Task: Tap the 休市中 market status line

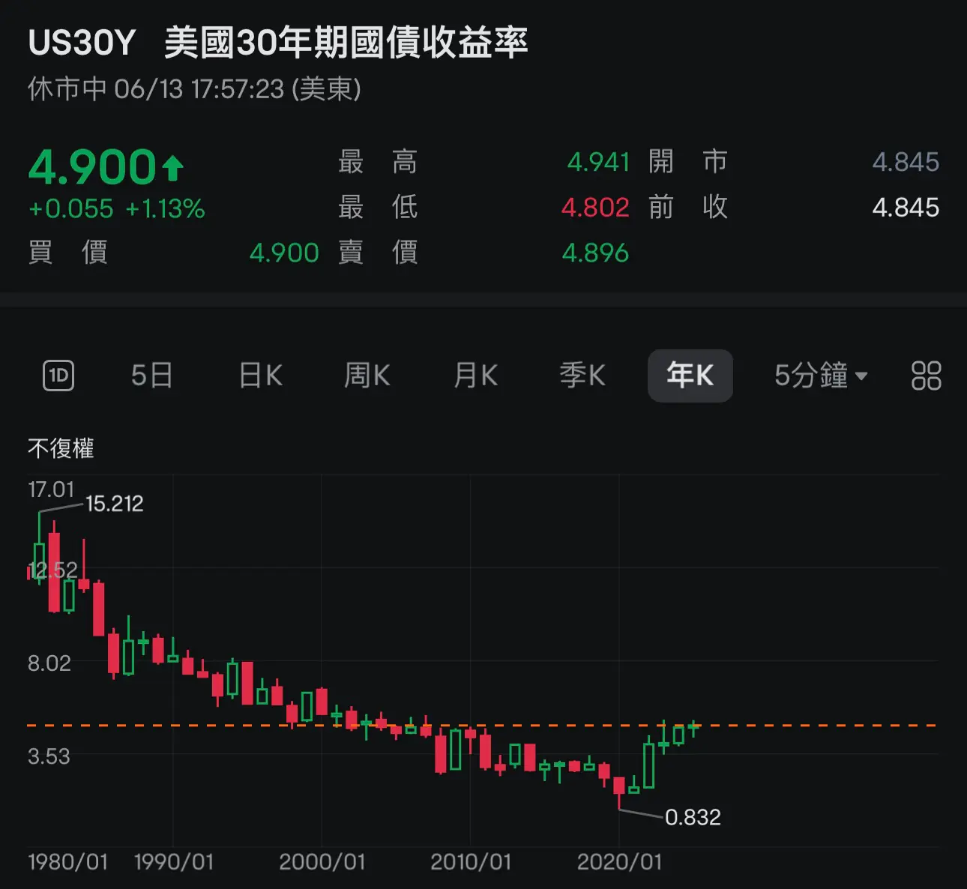Action: click(x=194, y=89)
